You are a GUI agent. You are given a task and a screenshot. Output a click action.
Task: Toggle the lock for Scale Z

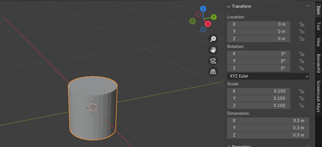click(301, 106)
